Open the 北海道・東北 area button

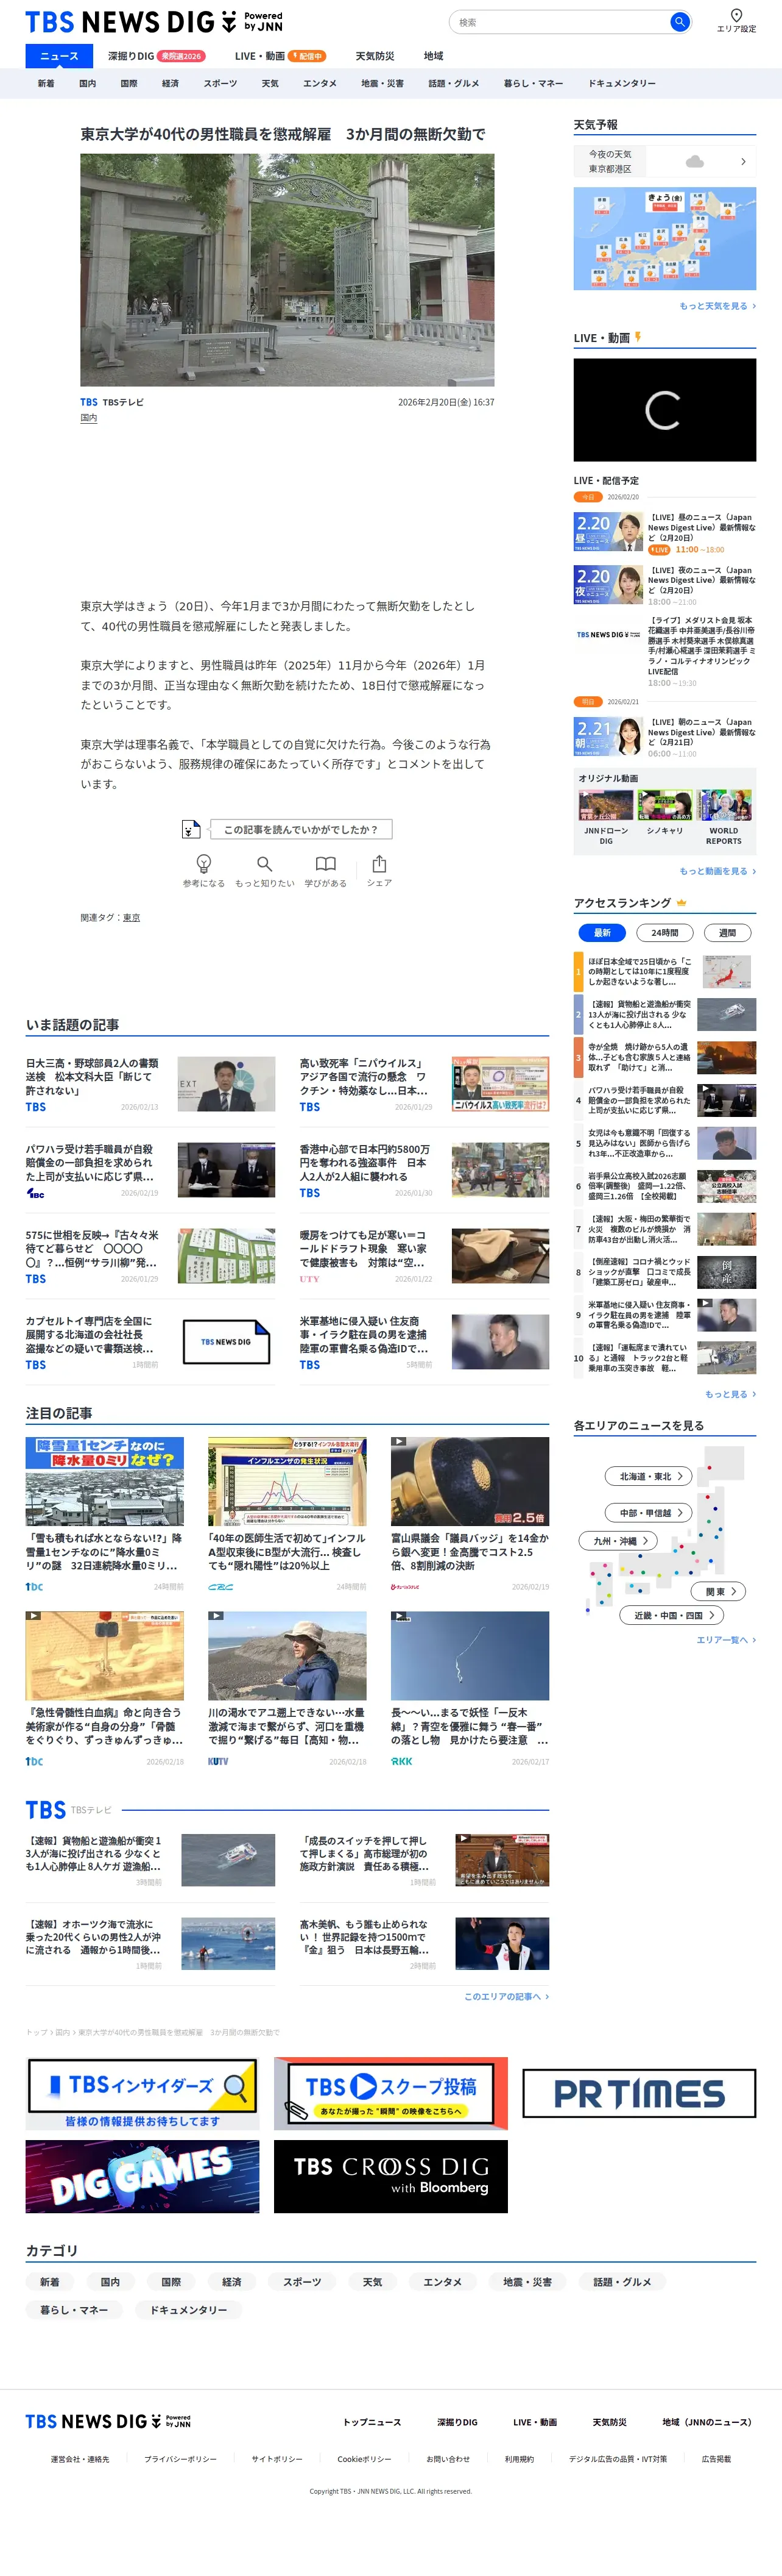tap(648, 1476)
